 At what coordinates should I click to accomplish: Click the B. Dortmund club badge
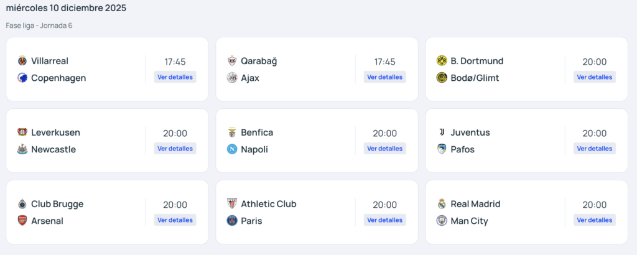pos(442,61)
